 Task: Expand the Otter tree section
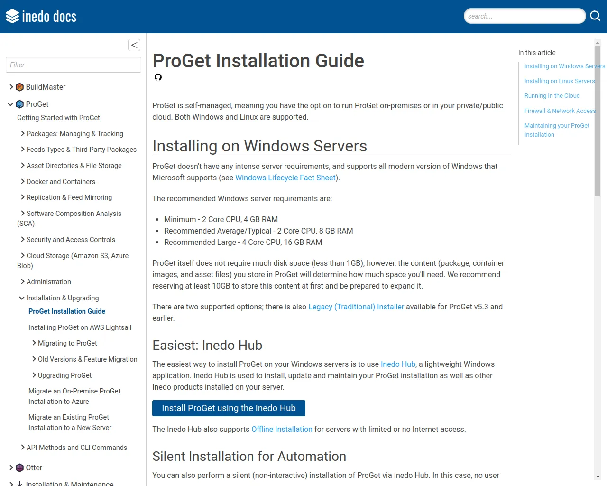click(x=11, y=467)
